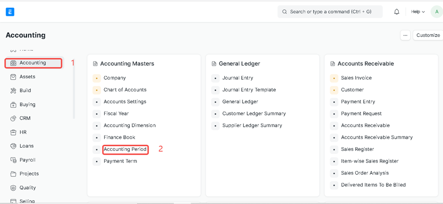Screen dimensions: 443x204
Task: Open the Journal Entry link
Action: coord(237,78)
